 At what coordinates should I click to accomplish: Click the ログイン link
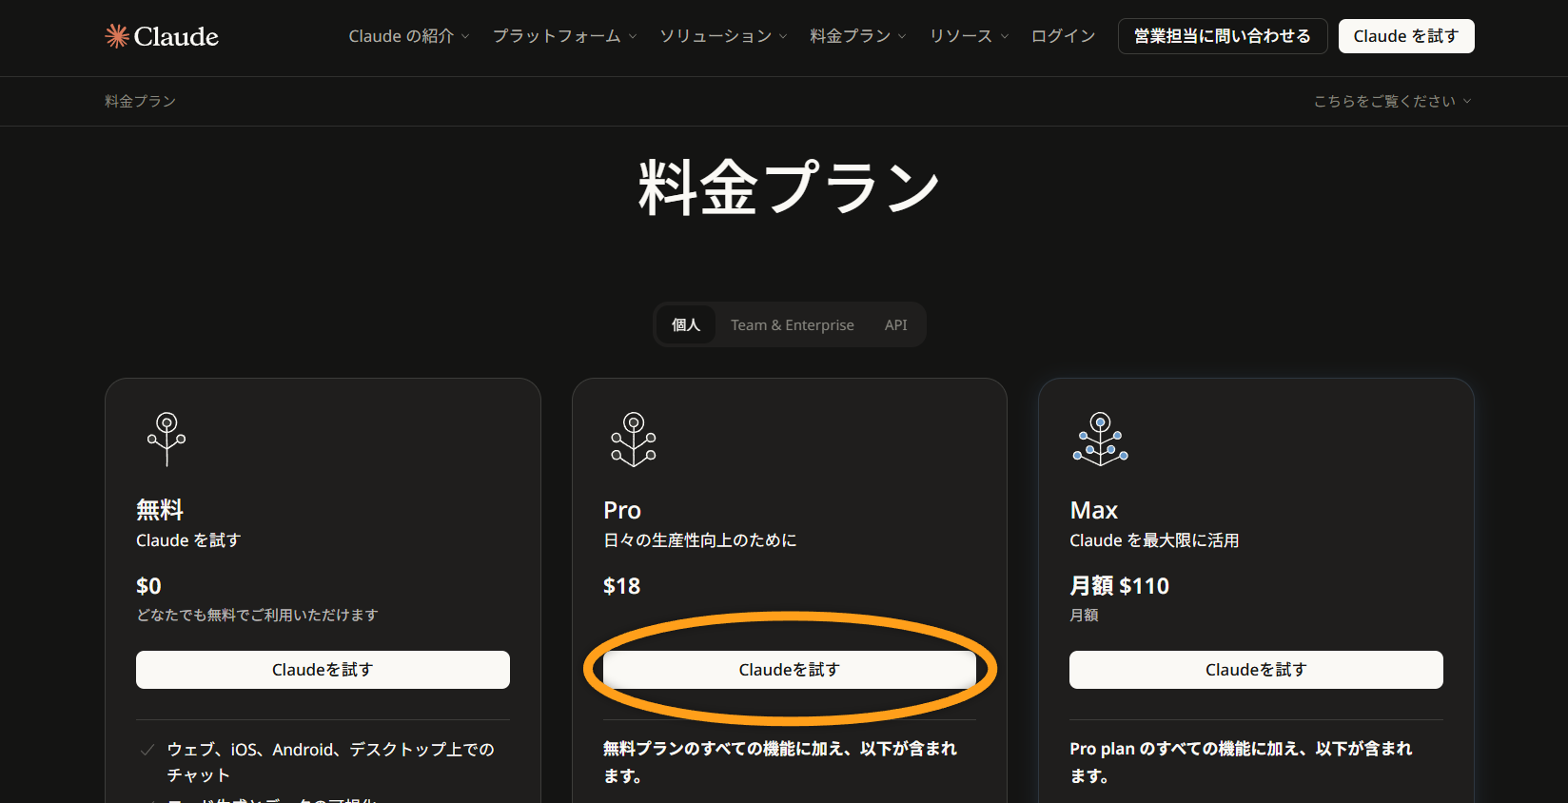[x=1063, y=36]
